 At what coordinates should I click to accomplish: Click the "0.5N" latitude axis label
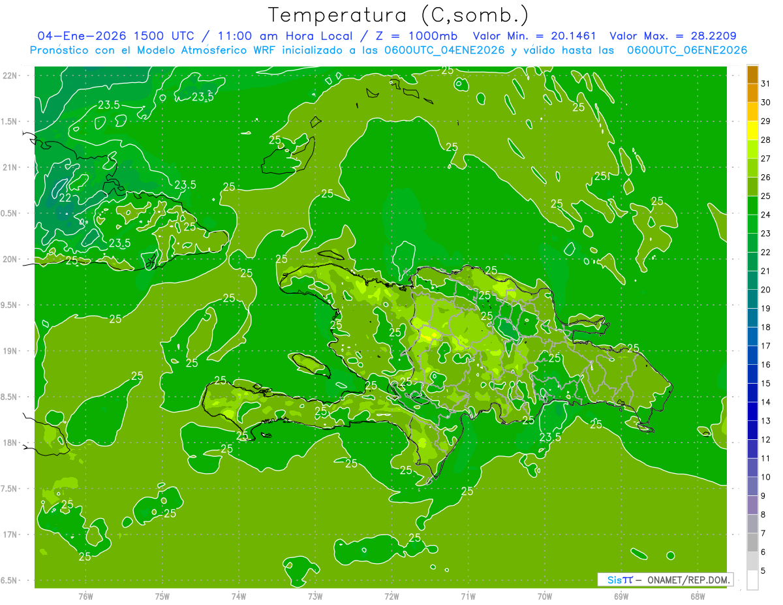(x=9, y=213)
